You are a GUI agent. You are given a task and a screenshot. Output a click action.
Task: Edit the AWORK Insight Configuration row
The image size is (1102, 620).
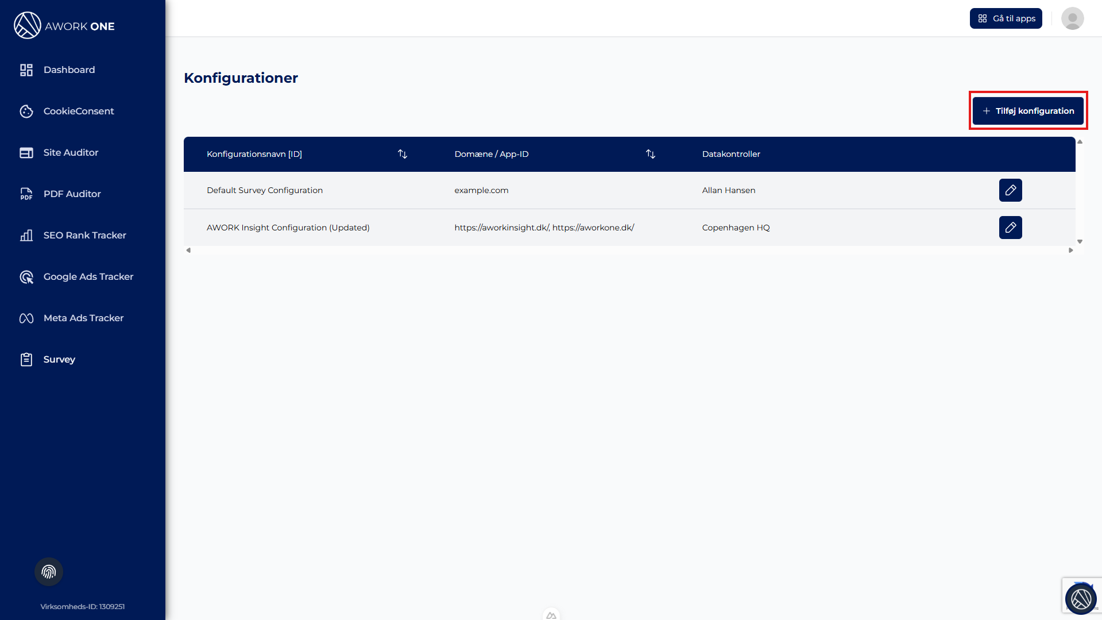click(1010, 228)
